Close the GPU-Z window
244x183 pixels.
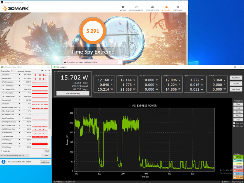pyautogui.click(x=48, y=67)
